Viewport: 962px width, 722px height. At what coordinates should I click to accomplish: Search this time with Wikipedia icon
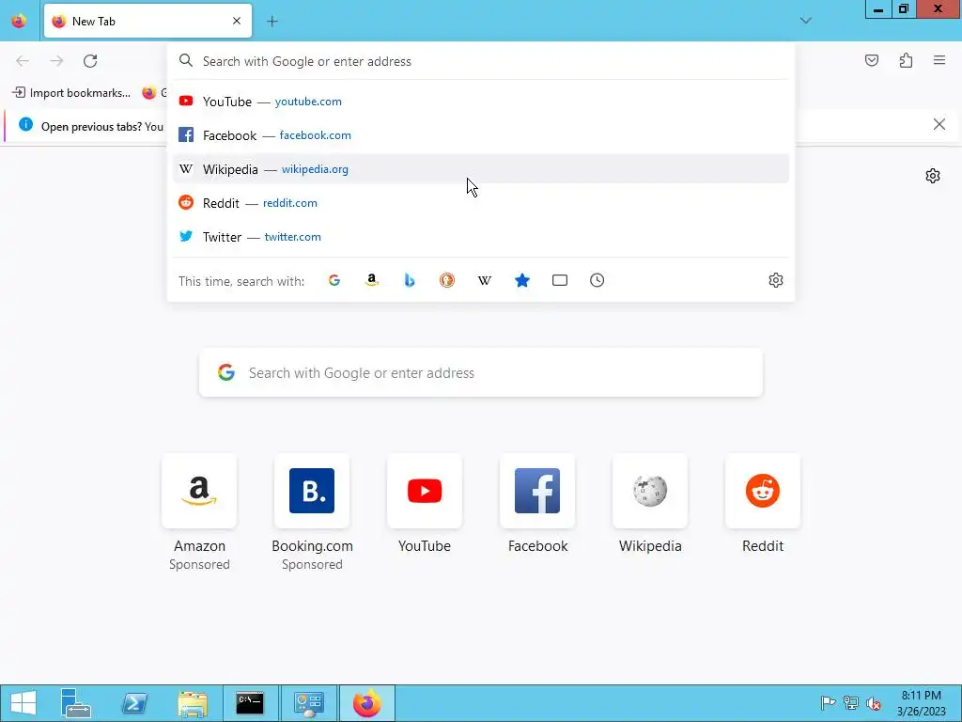pyautogui.click(x=485, y=280)
